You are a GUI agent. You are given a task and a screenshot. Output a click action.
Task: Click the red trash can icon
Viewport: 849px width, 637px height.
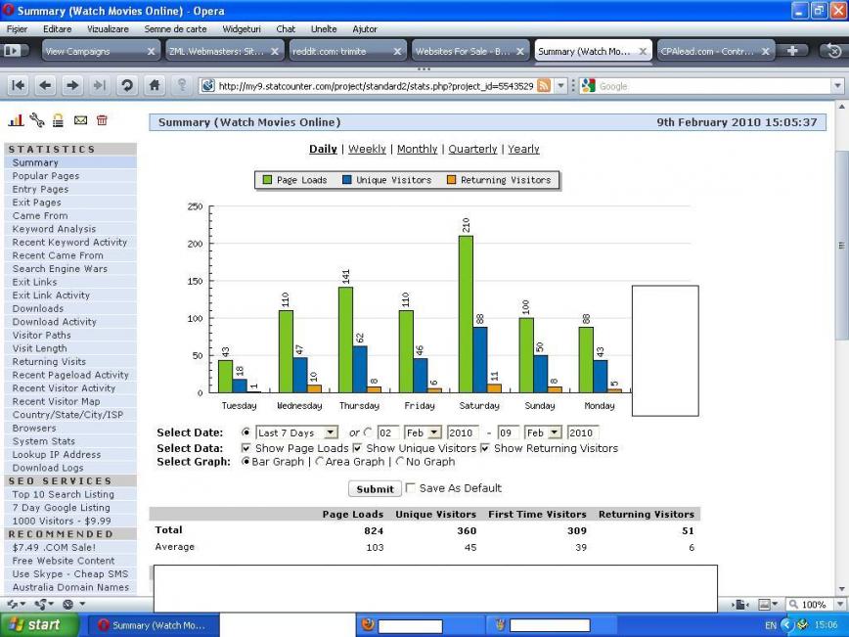102,120
